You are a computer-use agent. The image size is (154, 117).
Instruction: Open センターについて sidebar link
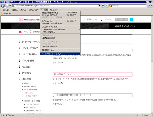(x=30, y=48)
